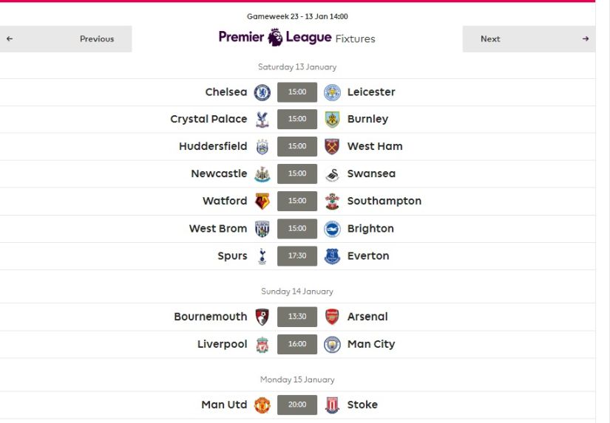The image size is (610, 423).
Task: Click the West Ham crest icon
Action: [332, 146]
